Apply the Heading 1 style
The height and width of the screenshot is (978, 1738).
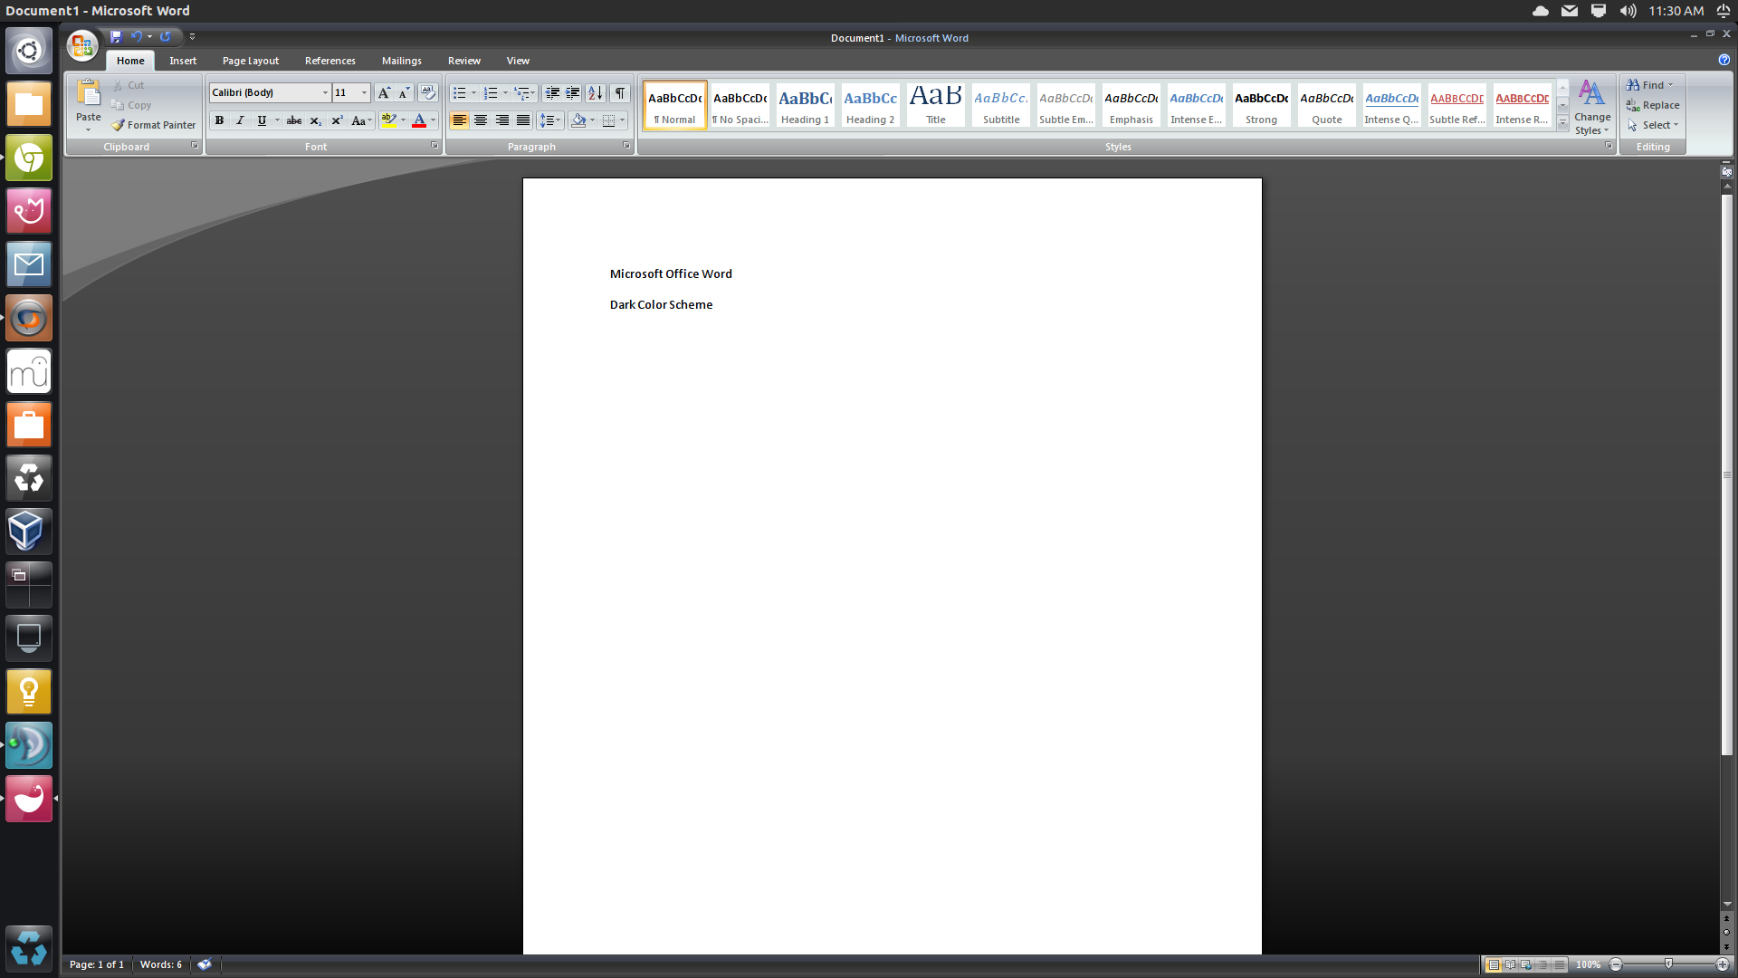pos(805,105)
